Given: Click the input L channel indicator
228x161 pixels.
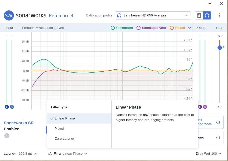Looking at the screenshot, I should pyautogui.click(x=7, y=107).
